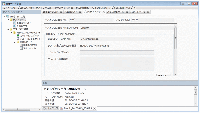Image resolution: width=200 pixels, height=113 pixels.
Task: Open the テストケース(T) menu
Action: (44, 8)
